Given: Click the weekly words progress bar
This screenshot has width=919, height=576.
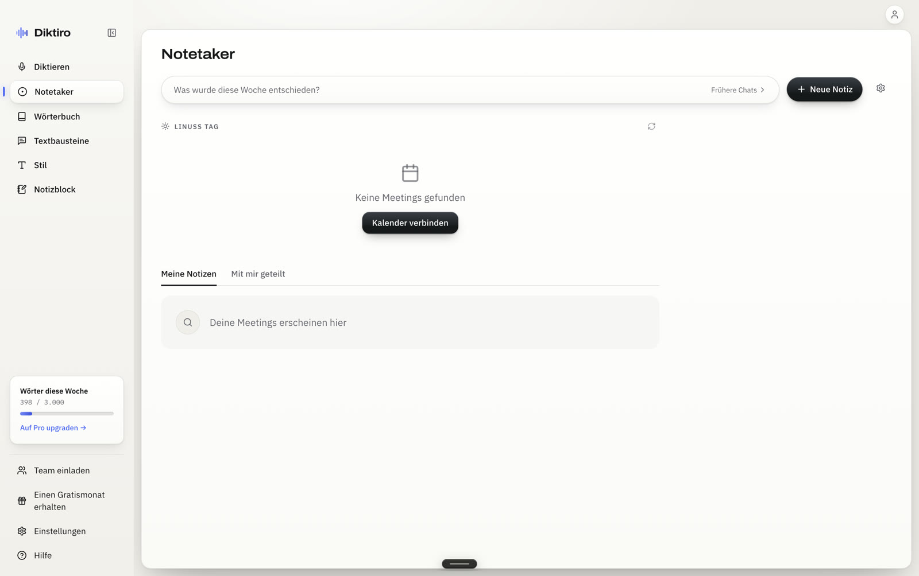Looking at the screenshot, I should pos(67,414).
